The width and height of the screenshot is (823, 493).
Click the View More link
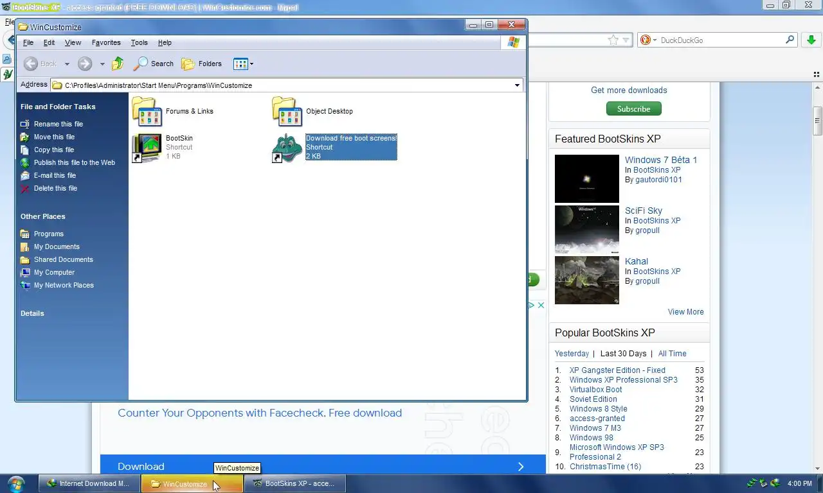coord(685,312)
